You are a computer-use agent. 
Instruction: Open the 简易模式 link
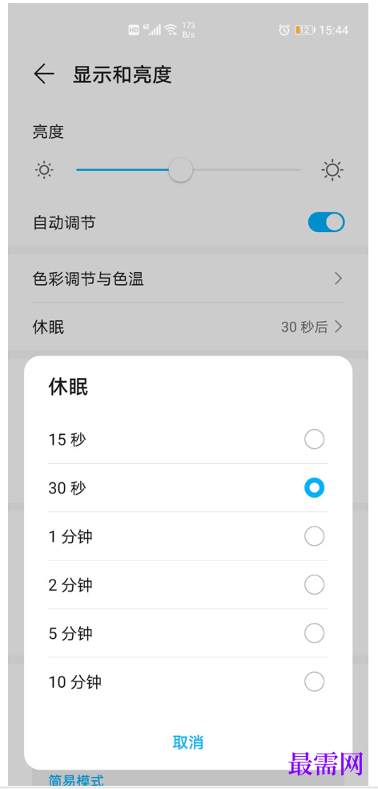point(76,781)
